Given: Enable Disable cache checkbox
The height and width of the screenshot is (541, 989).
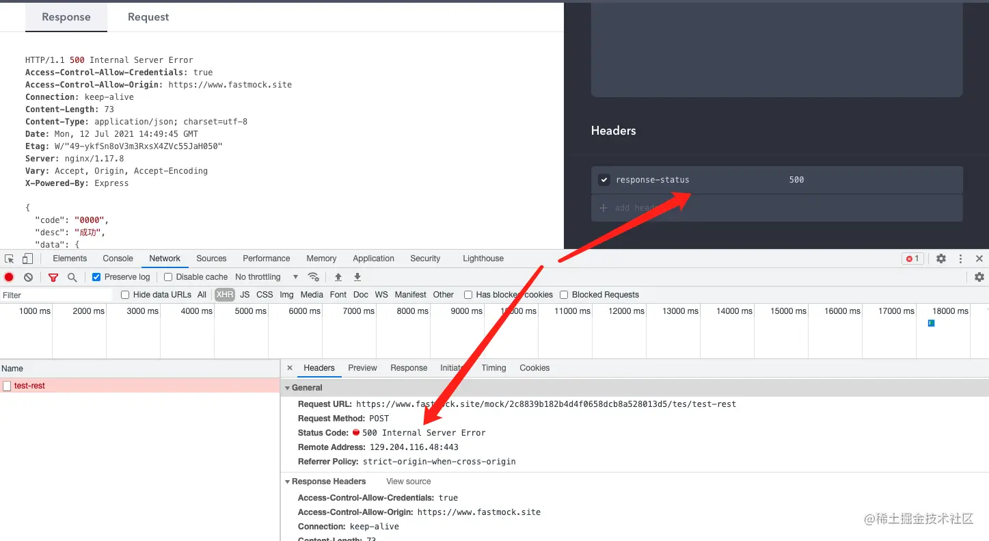Looking at the screenshot, I should point(168,277).
